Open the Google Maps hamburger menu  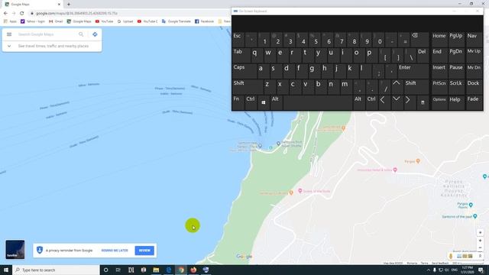tap(9, 34)
